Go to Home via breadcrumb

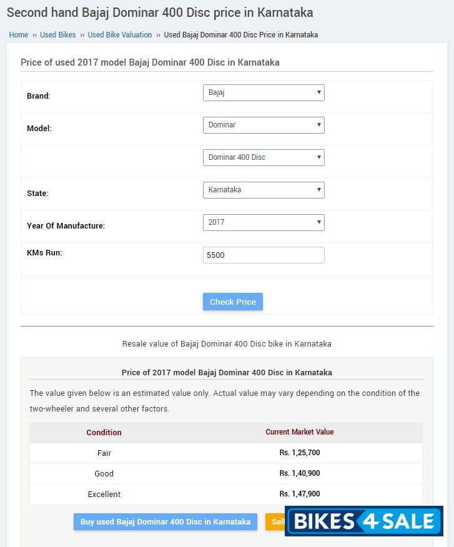coord(19,35)
